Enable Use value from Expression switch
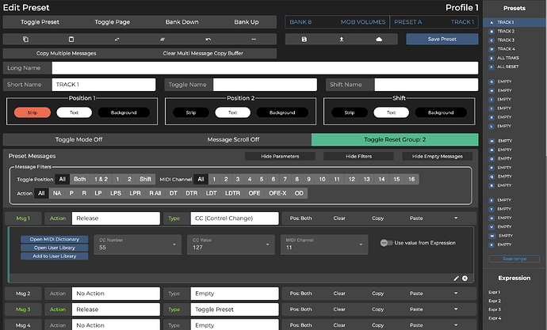 coord(386,243)
